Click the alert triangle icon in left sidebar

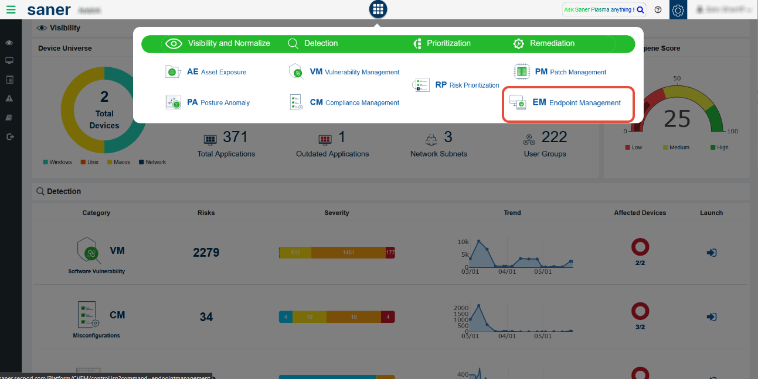pyautogui.click(x=9, y=98)
